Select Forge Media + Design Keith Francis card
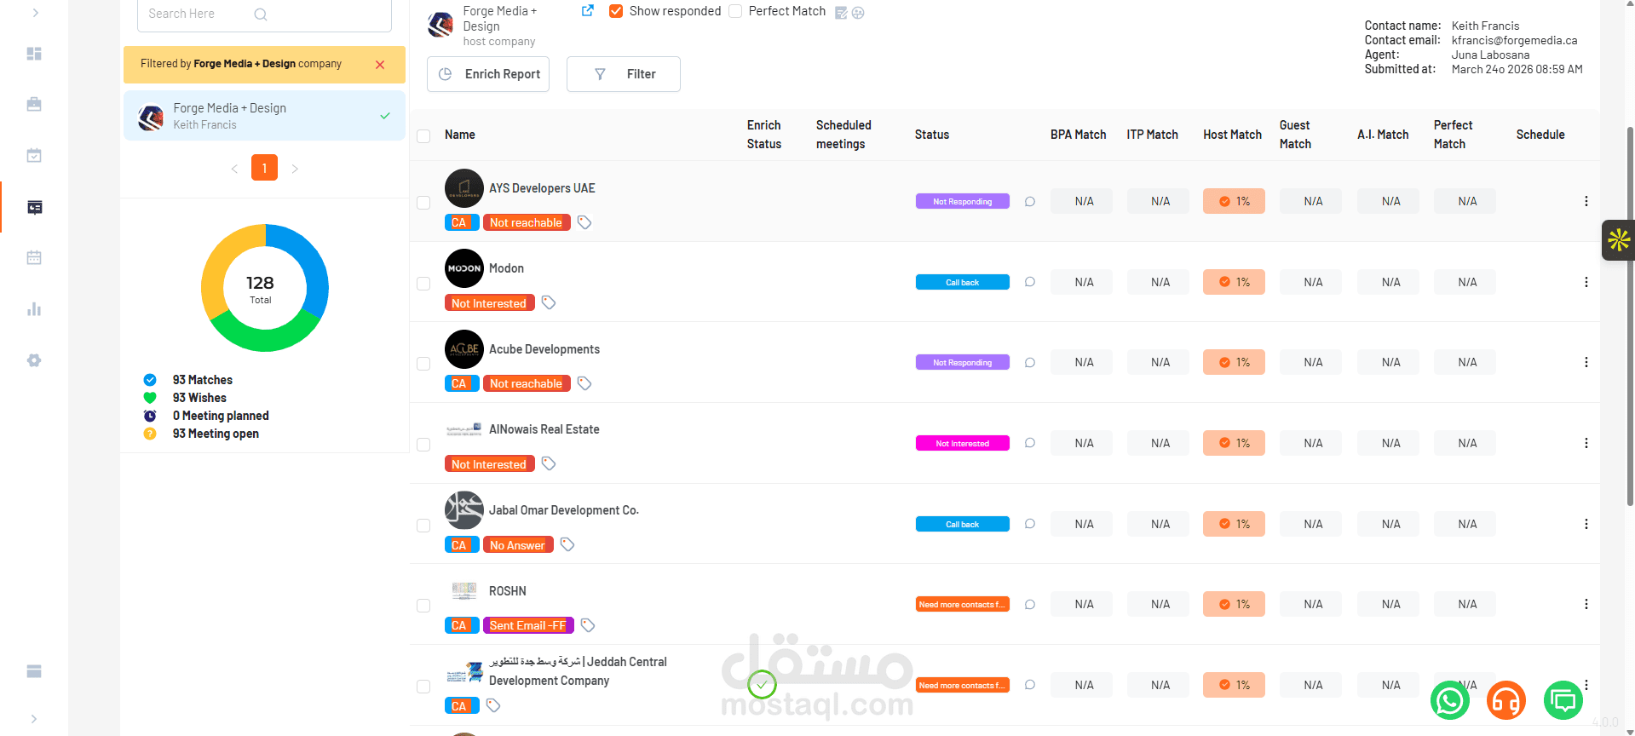The width and height of the screenshot is (1635, 736). coord(264,116)
